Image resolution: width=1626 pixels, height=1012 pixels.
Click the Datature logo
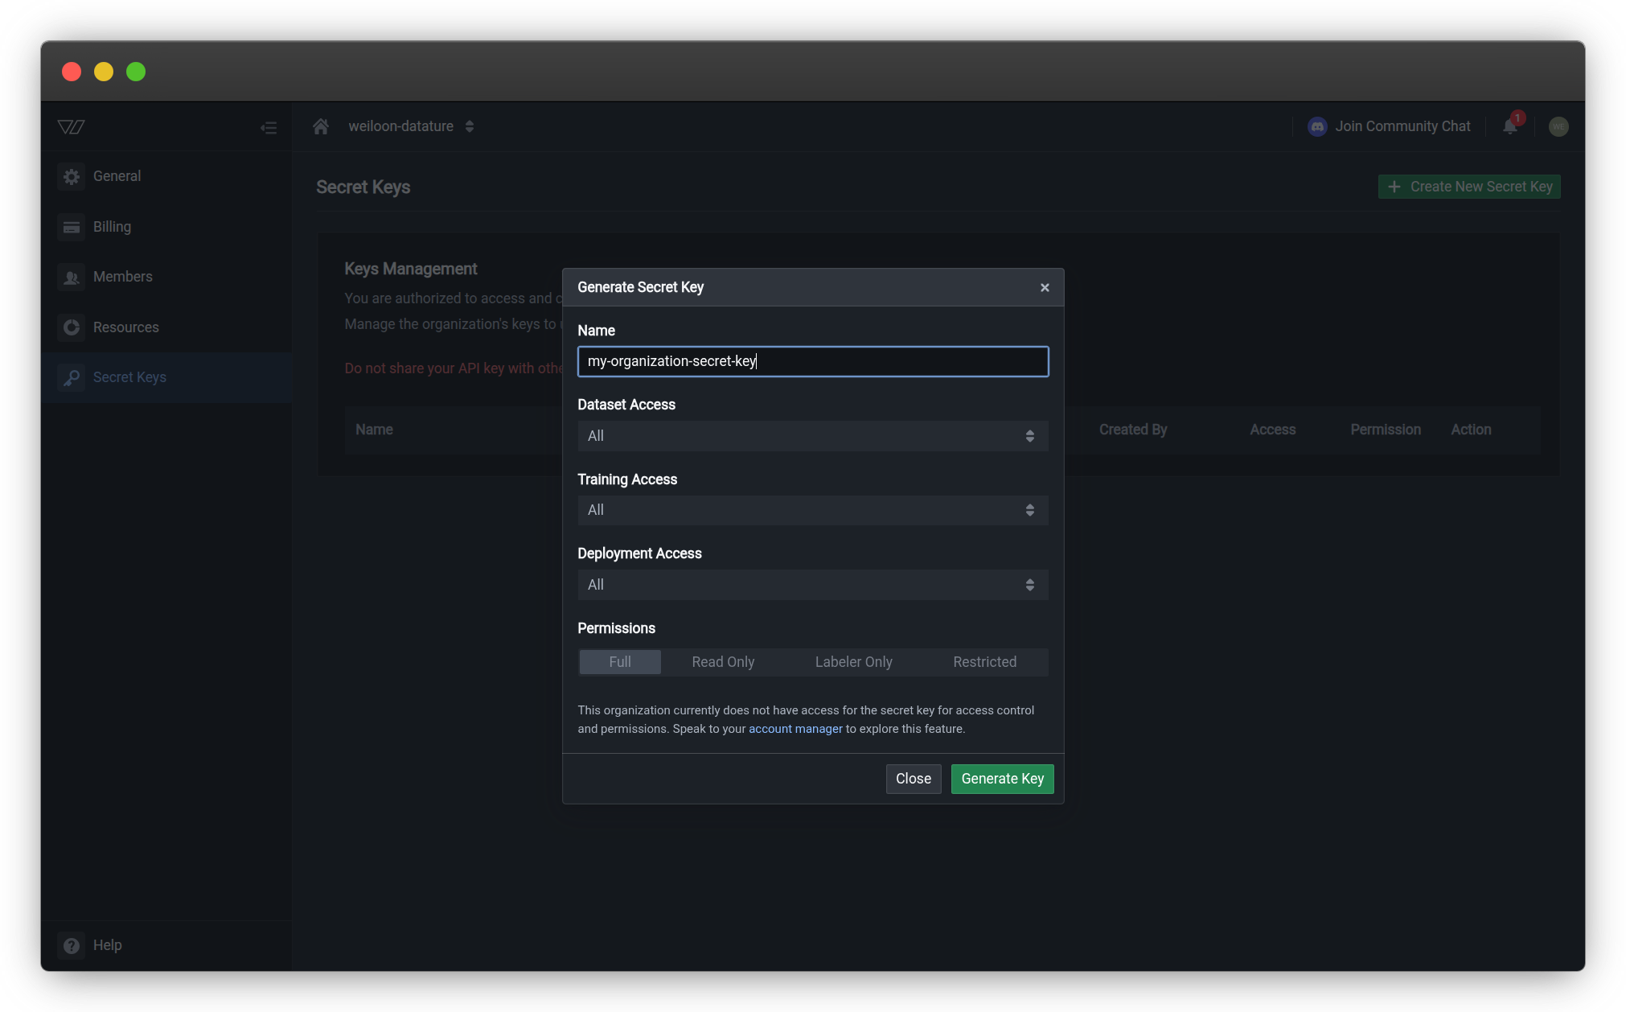[x=71, y=126]
